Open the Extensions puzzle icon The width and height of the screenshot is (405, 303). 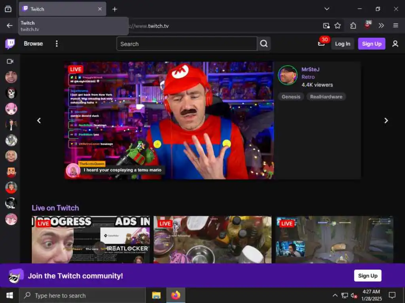click(x=353, y=26)
